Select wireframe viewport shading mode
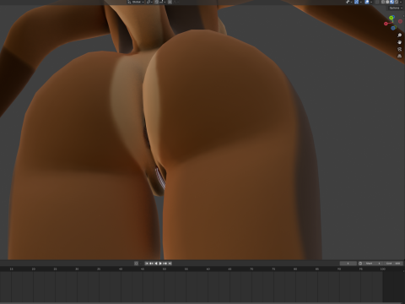 [383, 2]
